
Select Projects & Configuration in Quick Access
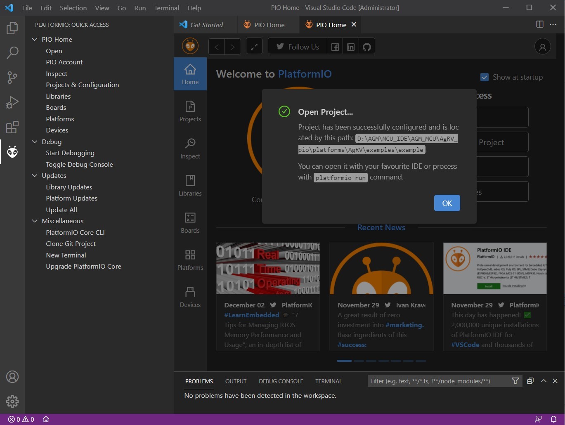83,85
